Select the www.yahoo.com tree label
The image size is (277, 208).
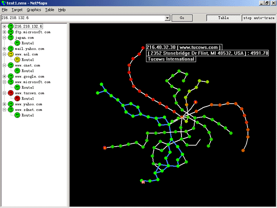[29, 104]
